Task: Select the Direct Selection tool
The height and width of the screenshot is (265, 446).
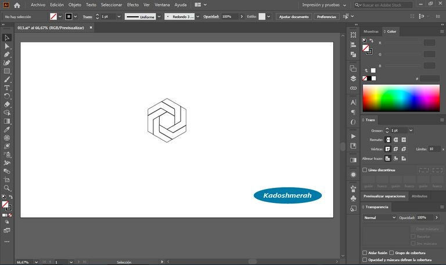Action: [7, 46]
